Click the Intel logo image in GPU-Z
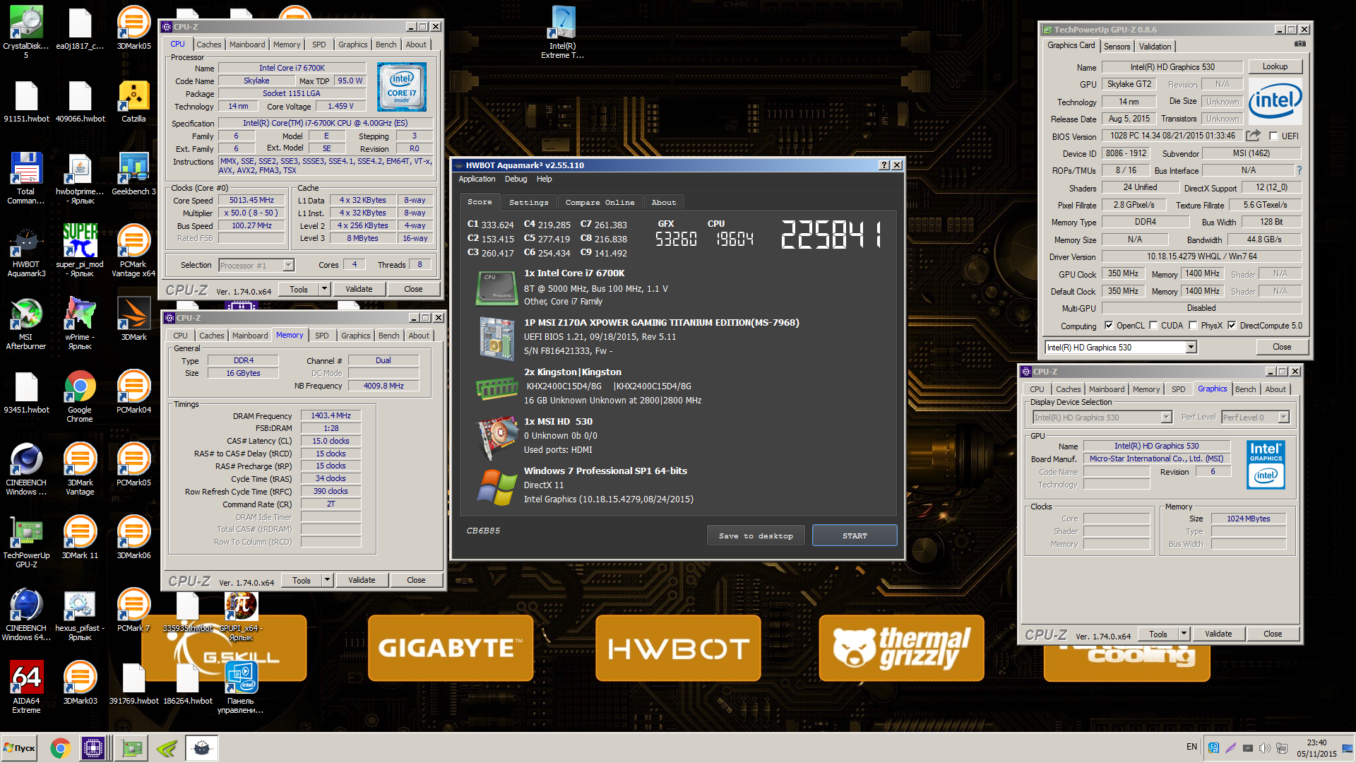This screenshot has height=763, width=1356. click(x=1275, y=101)
